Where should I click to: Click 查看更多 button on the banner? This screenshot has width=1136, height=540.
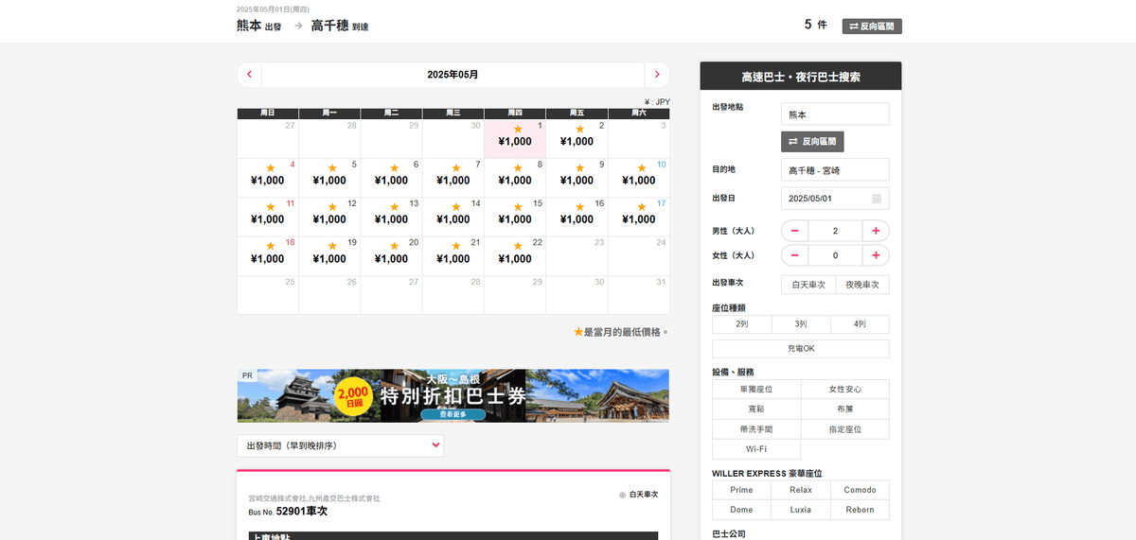(453, 414)
